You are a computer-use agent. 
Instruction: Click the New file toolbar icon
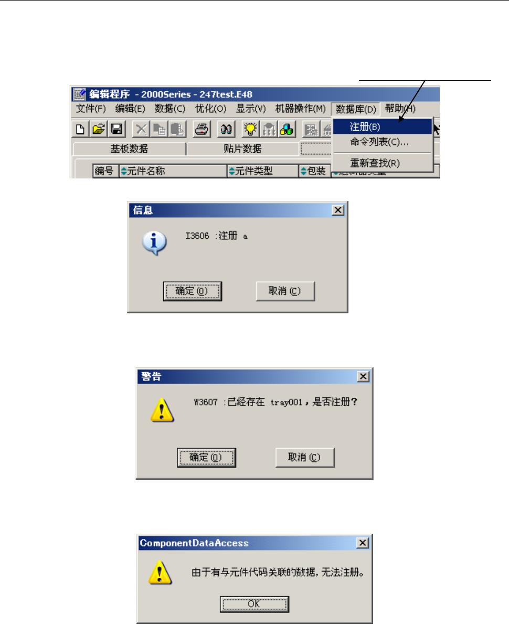pyautogui.click(x=80, y=129)
